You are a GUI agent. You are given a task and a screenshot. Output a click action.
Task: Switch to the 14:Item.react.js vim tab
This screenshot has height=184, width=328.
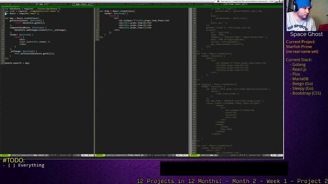point(236,4)
